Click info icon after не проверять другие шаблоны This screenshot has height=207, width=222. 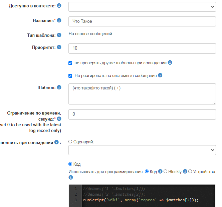tap(170, 63)
